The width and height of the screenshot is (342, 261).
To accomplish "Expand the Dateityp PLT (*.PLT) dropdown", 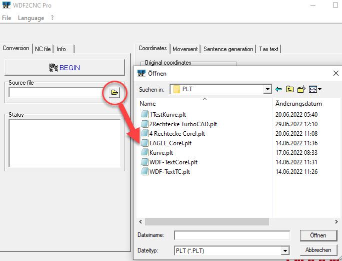I will [285, 250].
